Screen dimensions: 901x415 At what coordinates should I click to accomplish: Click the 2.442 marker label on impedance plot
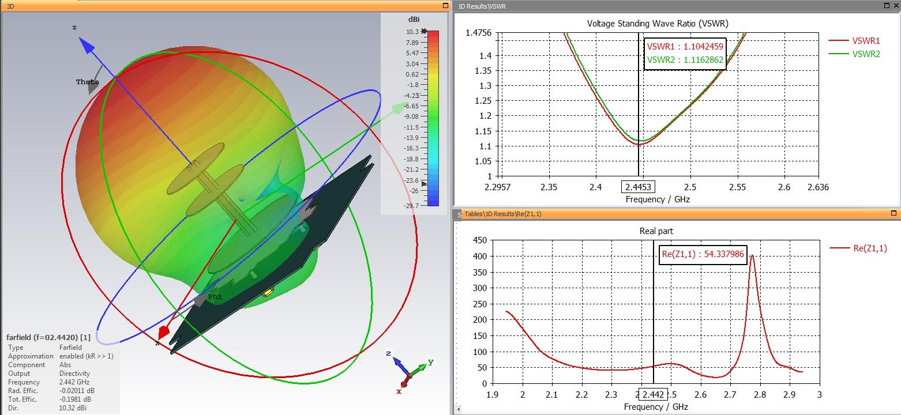(652, 394)
